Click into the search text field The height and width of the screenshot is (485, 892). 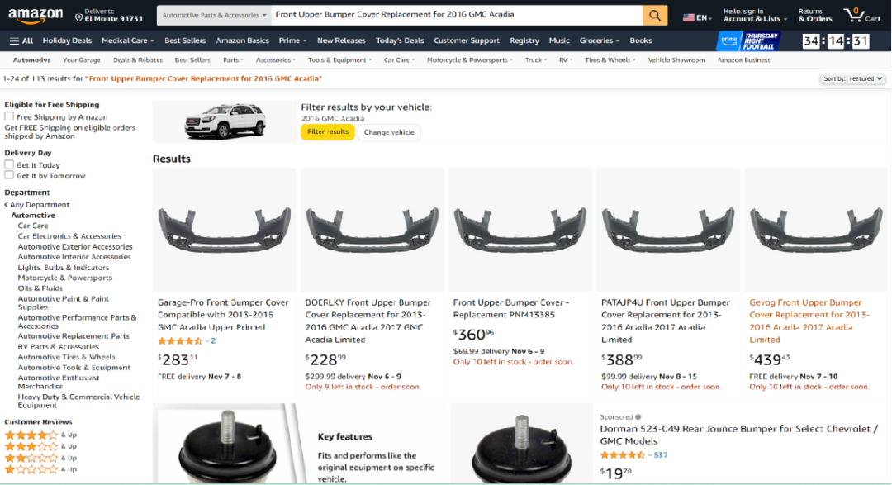click(x=456, y=15)
